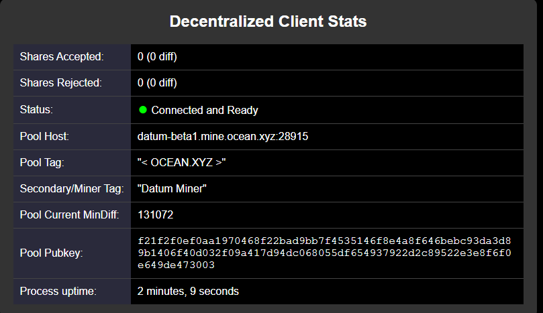Click the Status row label
Viewport: 543px width, 313px height.
tap(36, 110)
